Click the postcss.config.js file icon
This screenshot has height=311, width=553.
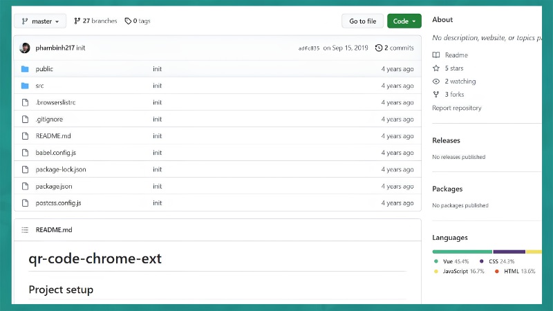(x=25, y=202)
